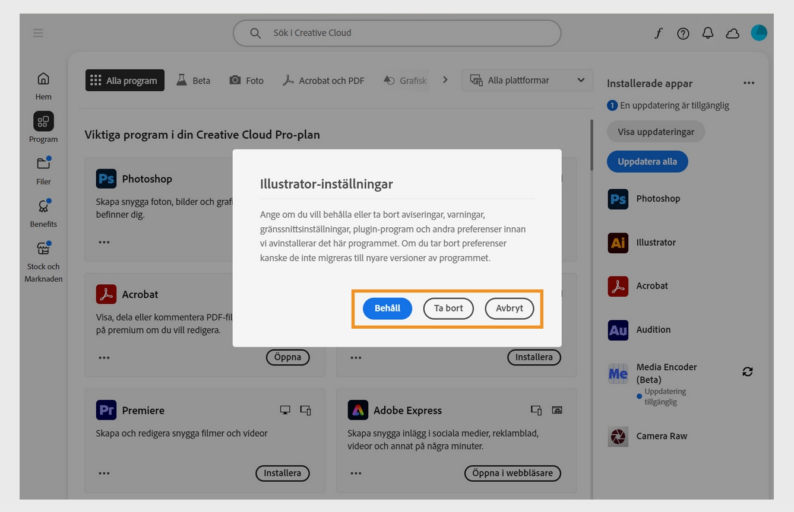Open Adobe Fonts via the f icon
The image size is (794, 512).
tap(658, 33)
